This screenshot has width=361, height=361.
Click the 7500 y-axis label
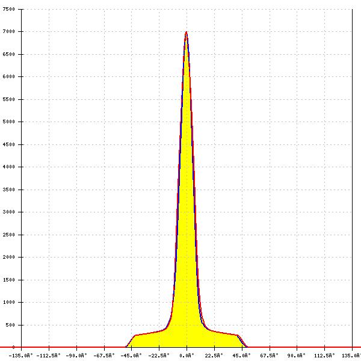pos(9,9)
